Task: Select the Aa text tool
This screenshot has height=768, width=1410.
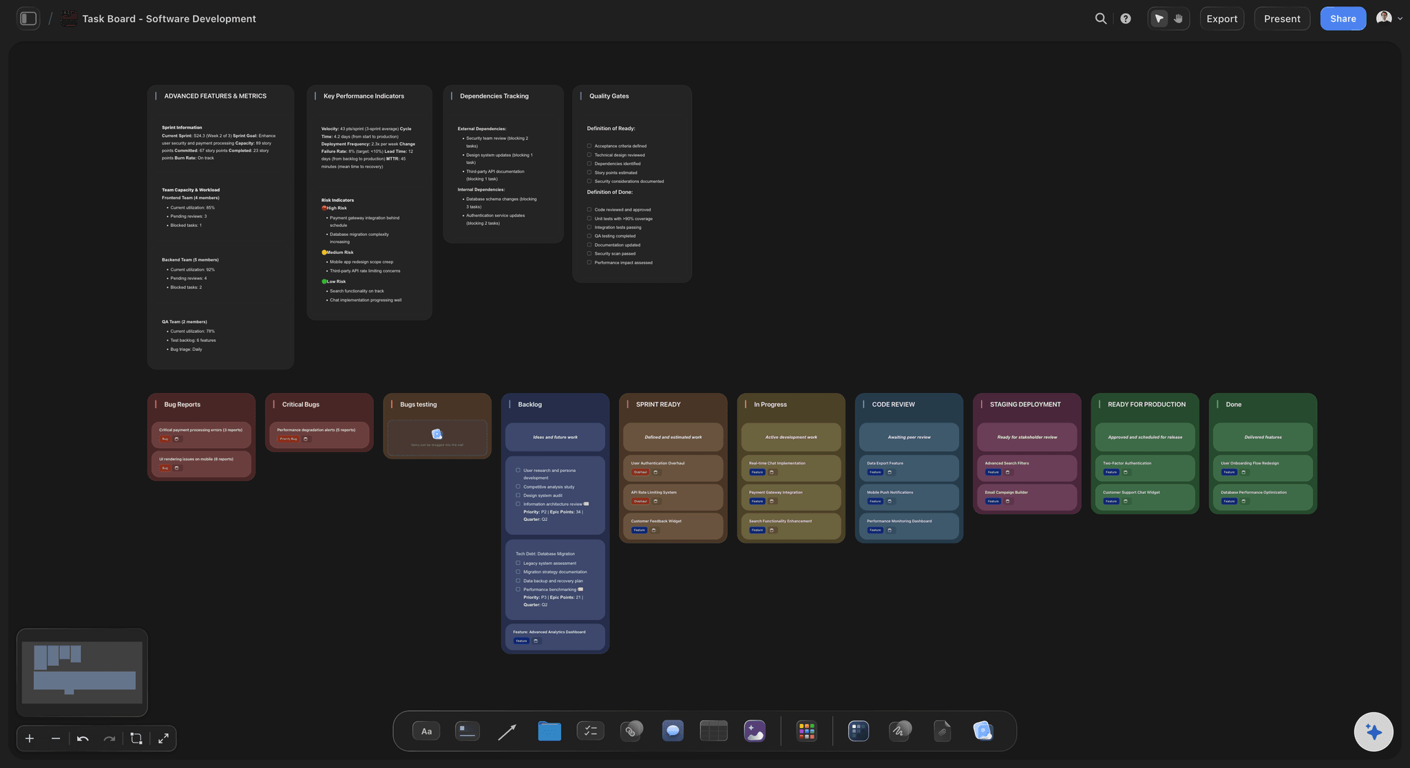Action: point(426,731)
